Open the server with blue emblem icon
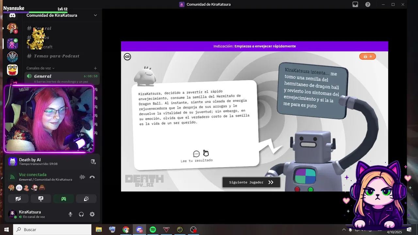The width and height of the screenshot is (418, 235). pos(12,56)
